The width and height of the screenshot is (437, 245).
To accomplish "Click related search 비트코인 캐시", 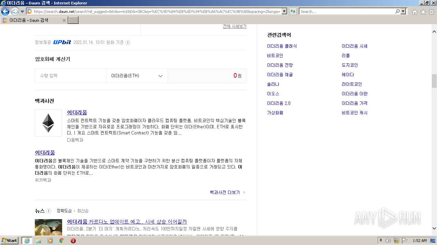I will tap(355, 113).
